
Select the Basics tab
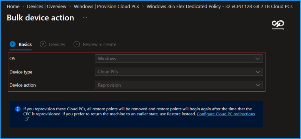(x=21, y=44)
